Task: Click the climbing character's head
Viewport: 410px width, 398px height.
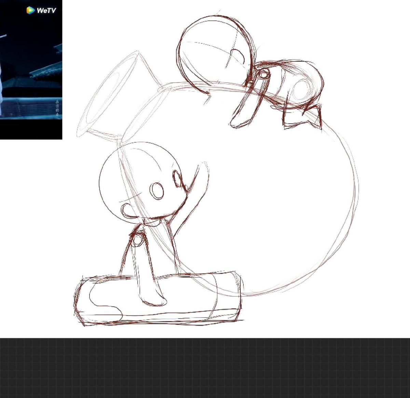Action: click(x=214, y=49)
